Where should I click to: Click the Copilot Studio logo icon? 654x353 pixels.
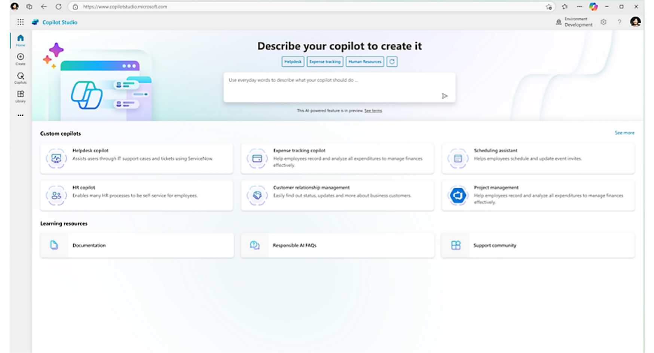tap(35, 22)
